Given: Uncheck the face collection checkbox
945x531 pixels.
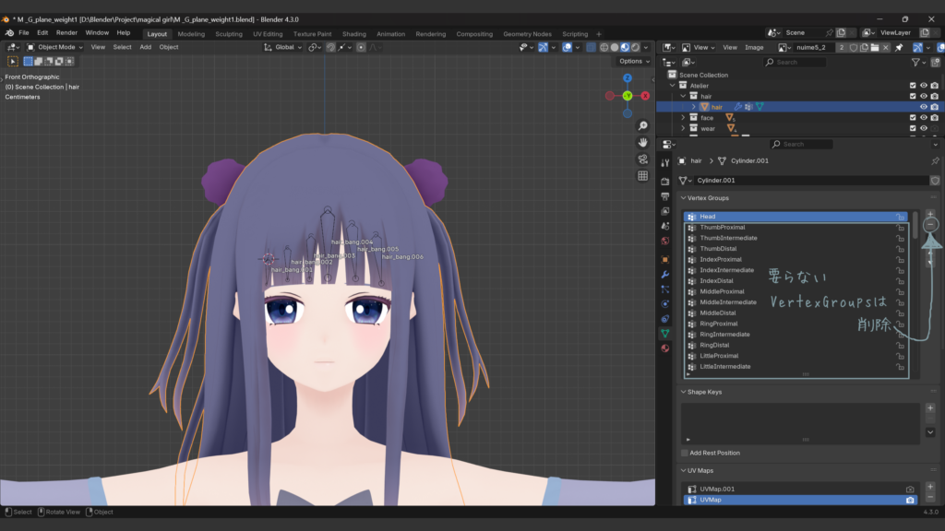Looking at the screenshot, I should point(913,118).
